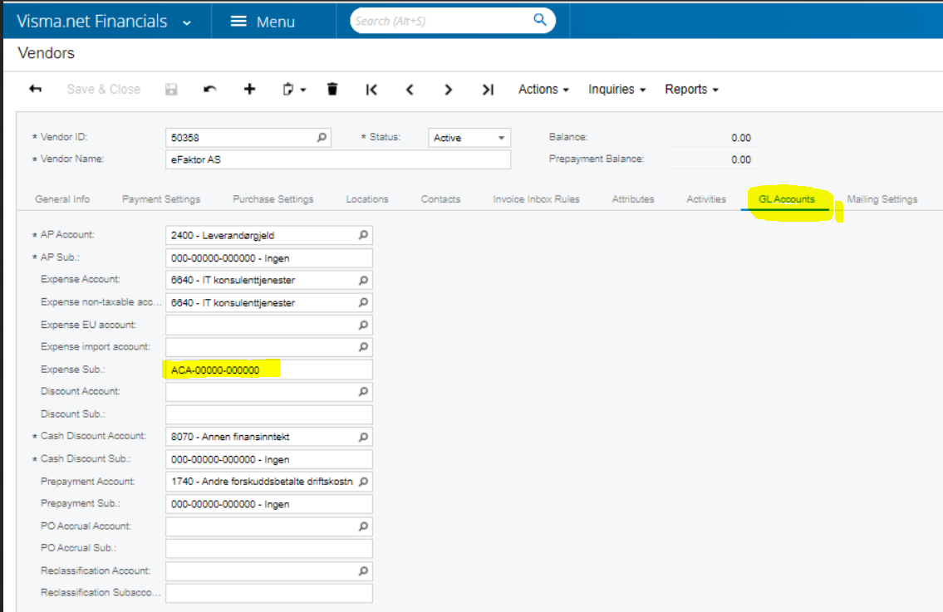Image resolution: width=943 pixels, height=612 pixels.
Task: Open the Mailing Settings tab
Action: [882, 199]
